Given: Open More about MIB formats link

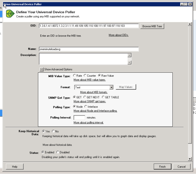Looking at the screenshot, I should pyautogui.click(x=94, y=92).
